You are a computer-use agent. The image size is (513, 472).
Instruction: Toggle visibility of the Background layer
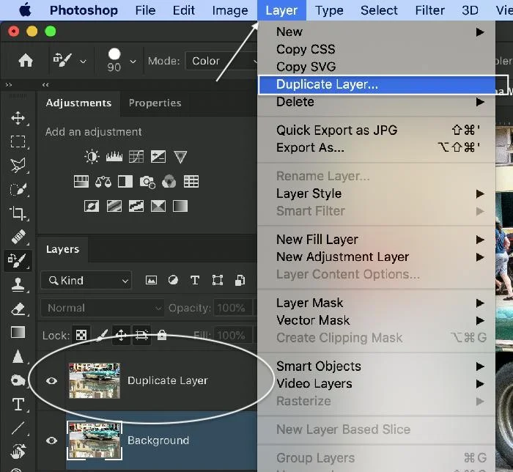51,440
